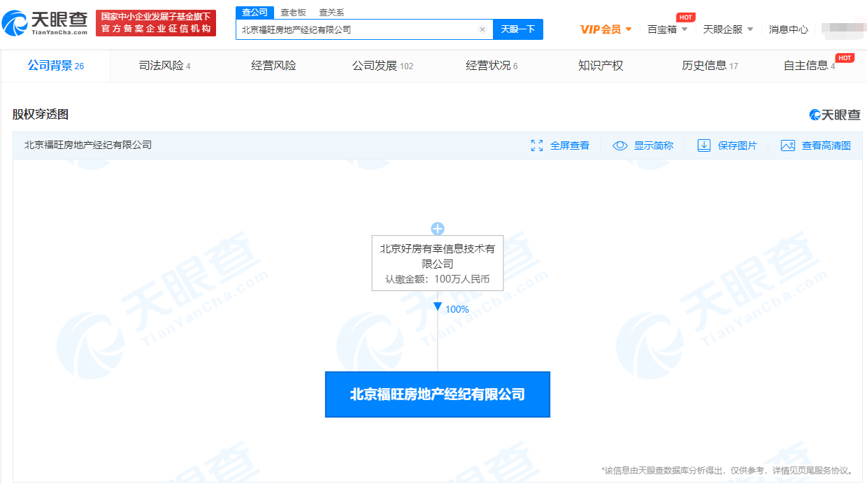Select the blue 北京福旺房地产经纪有限公司 node

438,394
